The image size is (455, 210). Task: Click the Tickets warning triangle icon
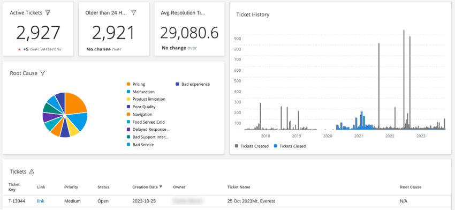(32, 171)
